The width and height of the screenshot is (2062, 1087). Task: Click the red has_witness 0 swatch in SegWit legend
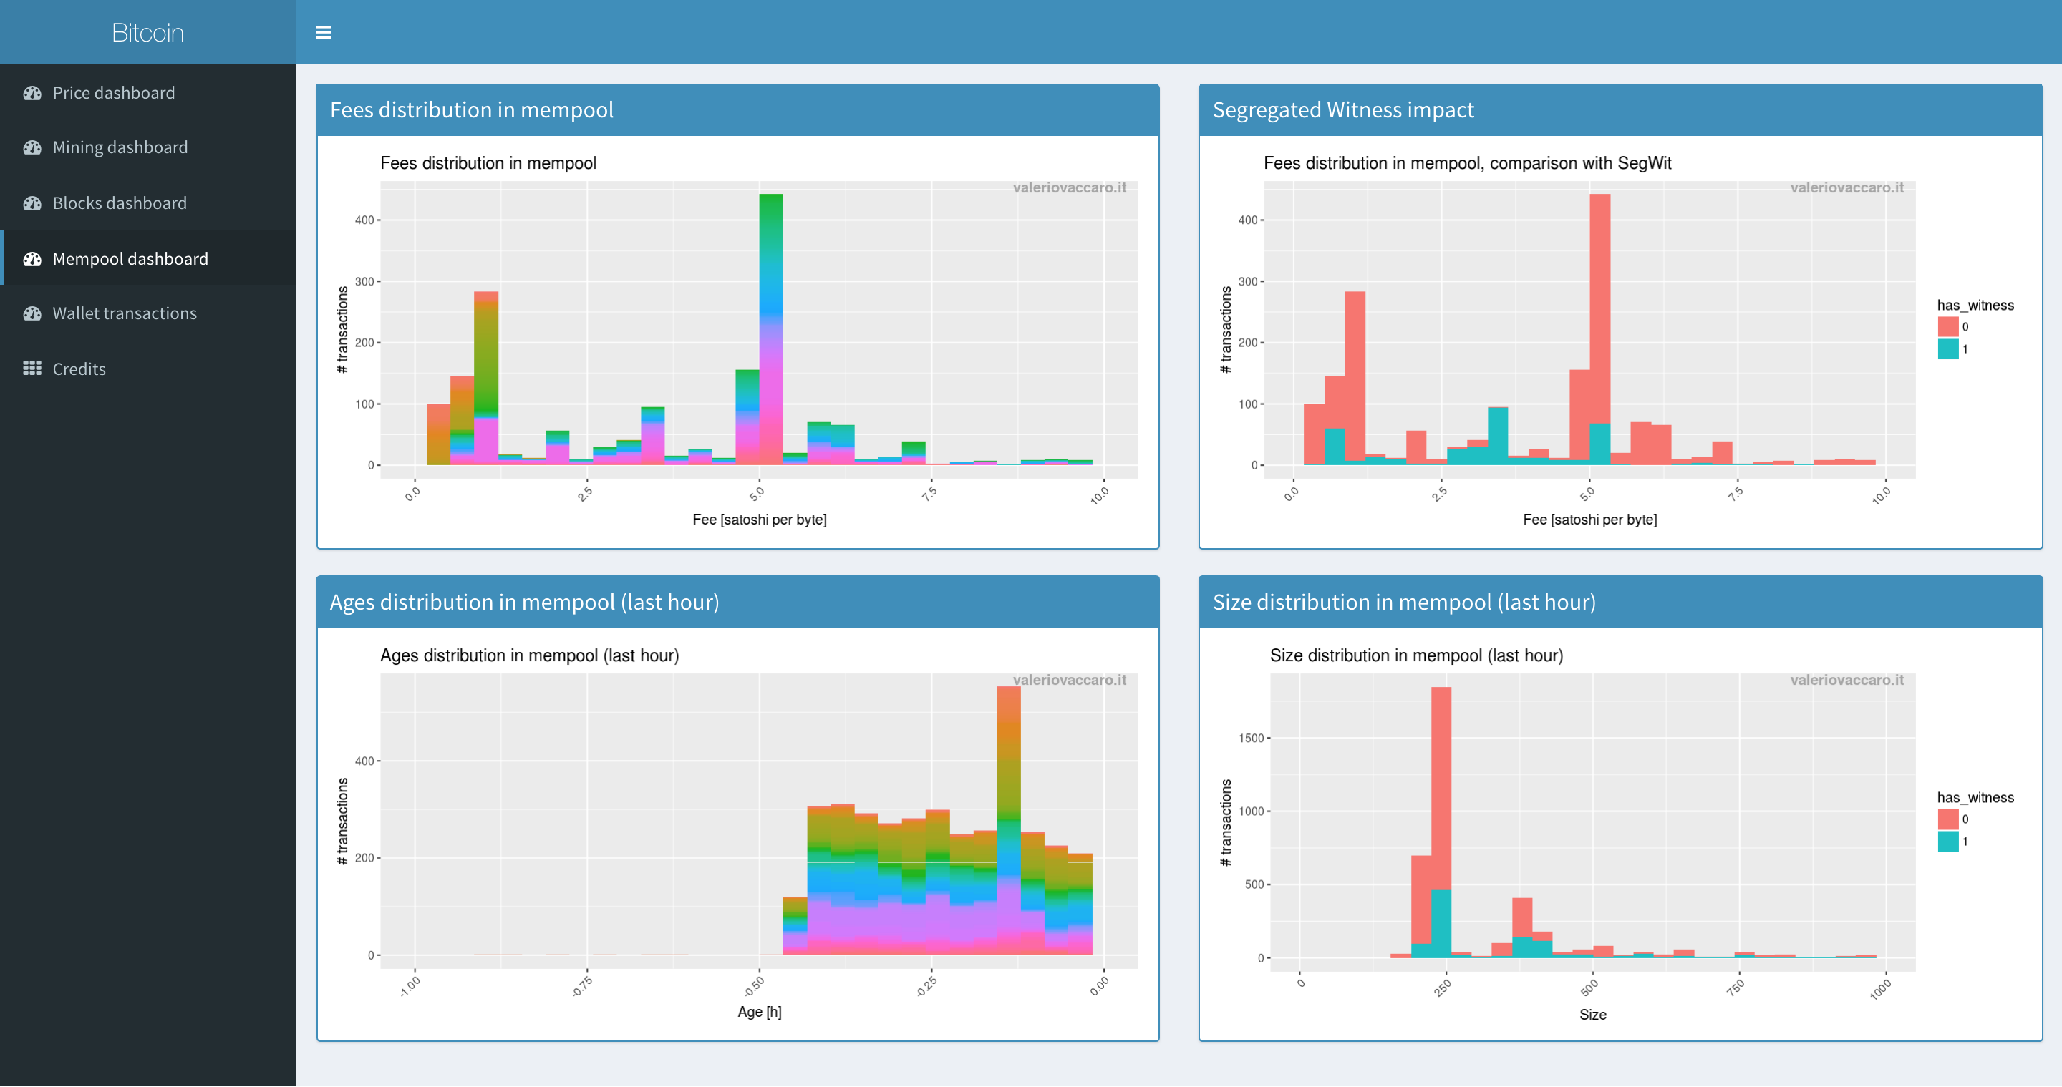pos(1947,326)
